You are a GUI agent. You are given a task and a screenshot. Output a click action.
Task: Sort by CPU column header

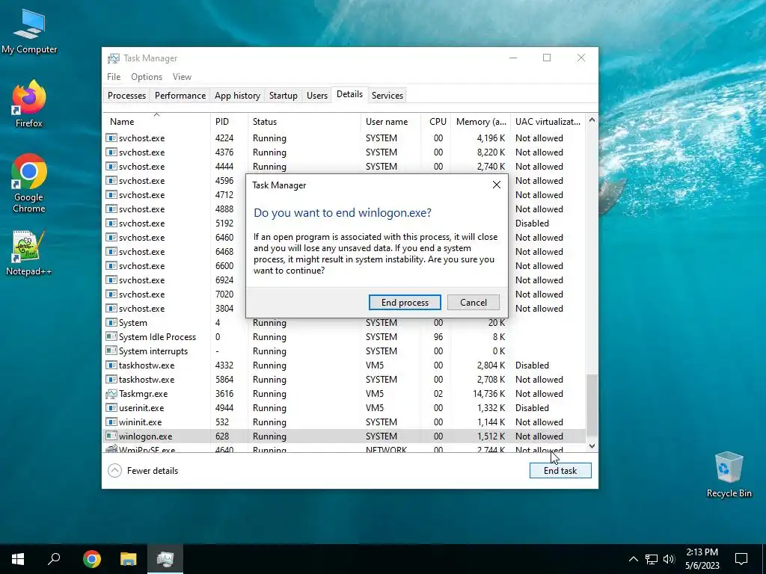click(436, 122)
